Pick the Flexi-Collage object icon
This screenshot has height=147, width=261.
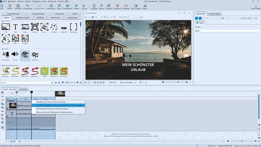click(44, 28)
